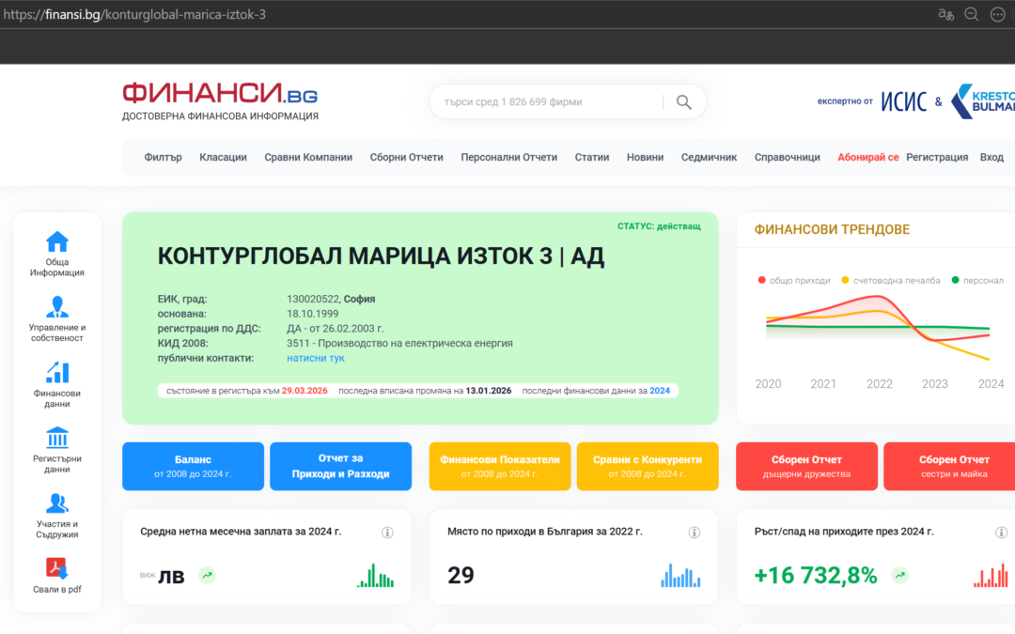Open the Баланс blue button
The image size is (1015, 634).
193,467
